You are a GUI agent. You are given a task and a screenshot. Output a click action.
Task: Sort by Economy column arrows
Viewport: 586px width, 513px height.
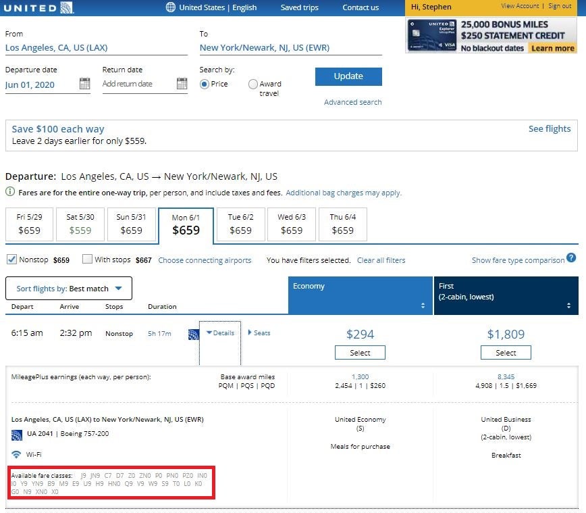423,306
